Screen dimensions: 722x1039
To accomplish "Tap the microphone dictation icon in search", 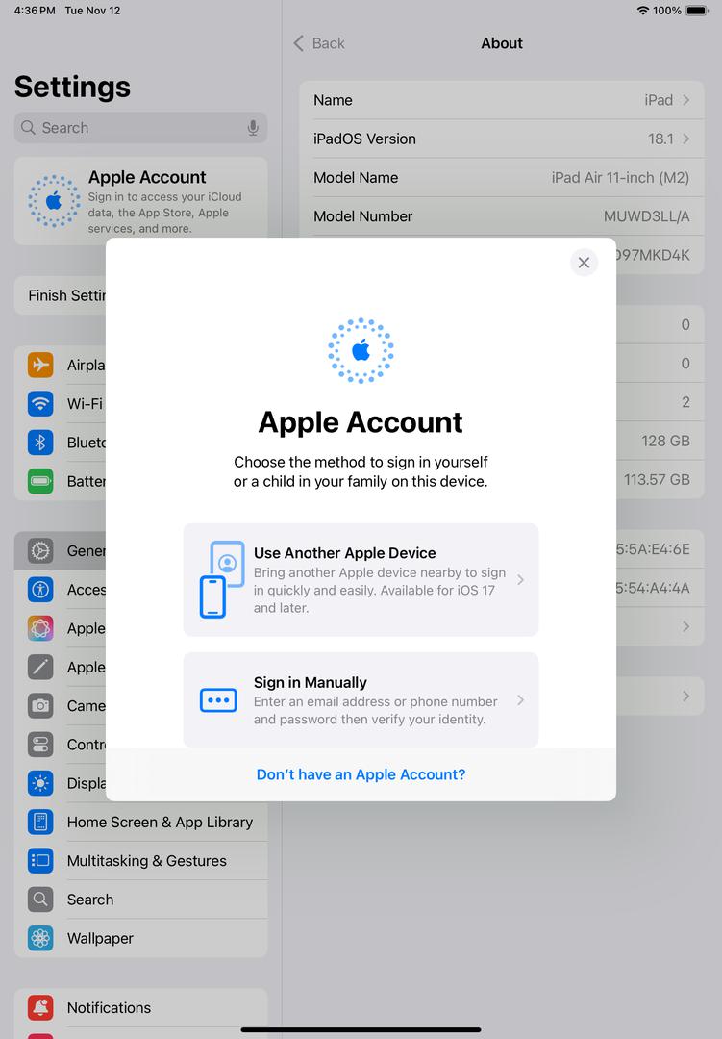I will [253, 127].
